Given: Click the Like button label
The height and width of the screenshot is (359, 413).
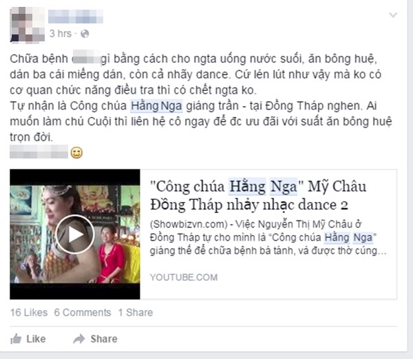Looking at the screenshot, I should [x=36, y=339].
